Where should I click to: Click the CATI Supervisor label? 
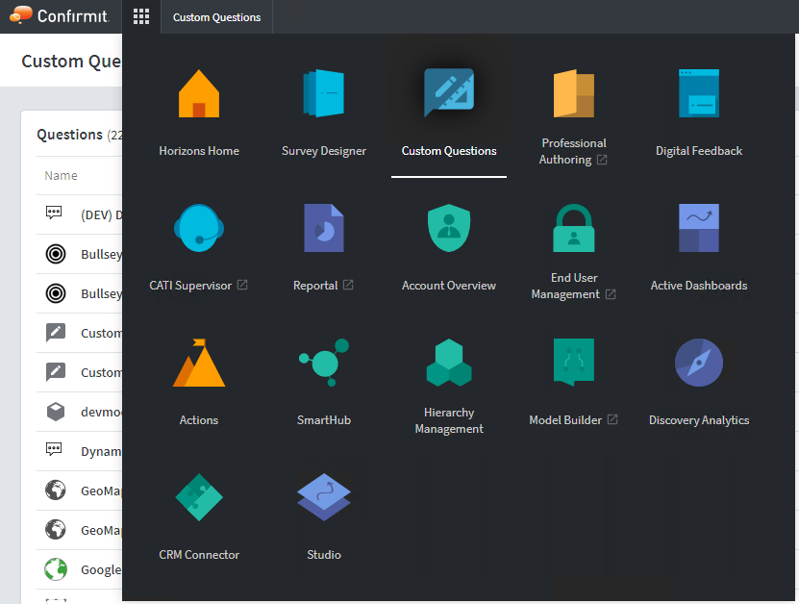(x=190, y=286)
